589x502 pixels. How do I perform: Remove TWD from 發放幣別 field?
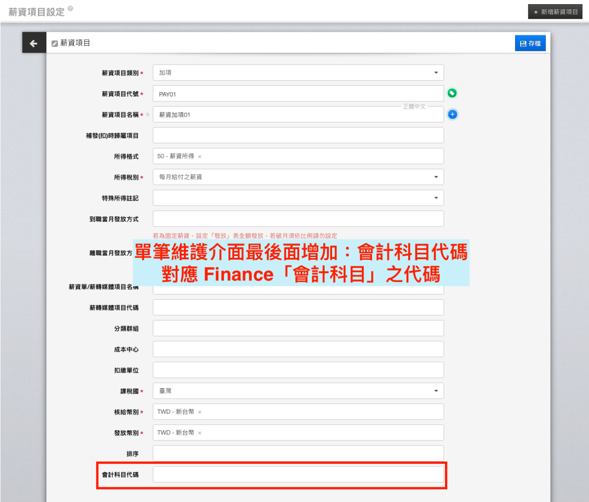click(x=200, y=433)
